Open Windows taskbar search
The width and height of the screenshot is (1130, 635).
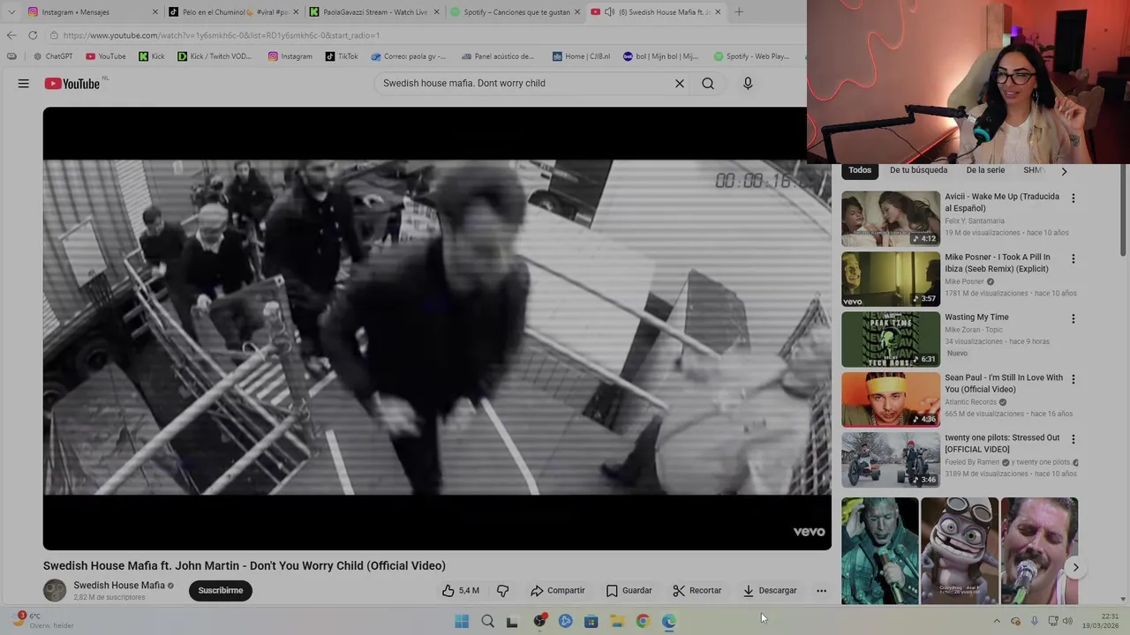[487, 622]
